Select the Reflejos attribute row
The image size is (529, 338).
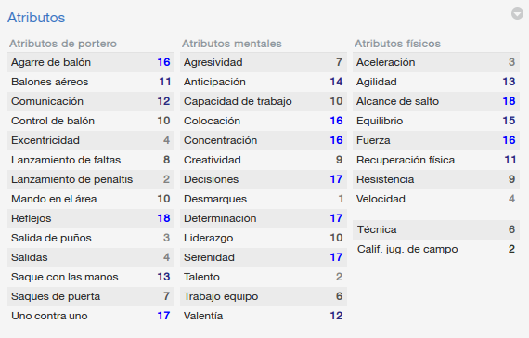pyautogui.click(x=91, y=218)
